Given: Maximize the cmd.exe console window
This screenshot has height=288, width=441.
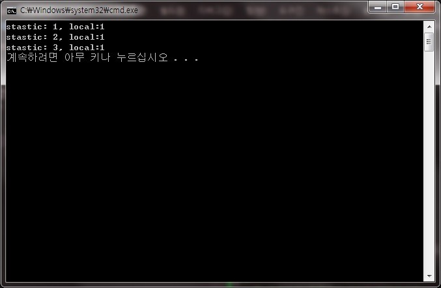Looking at the screenshot, I should pyautogui.click(x=395, y=7).
